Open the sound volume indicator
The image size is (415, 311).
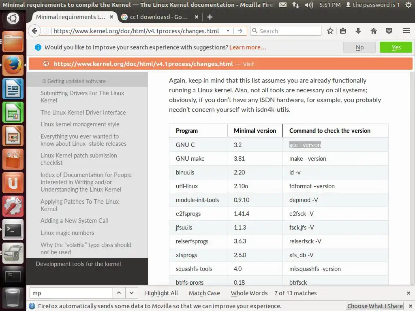click(x=308, y=5)
